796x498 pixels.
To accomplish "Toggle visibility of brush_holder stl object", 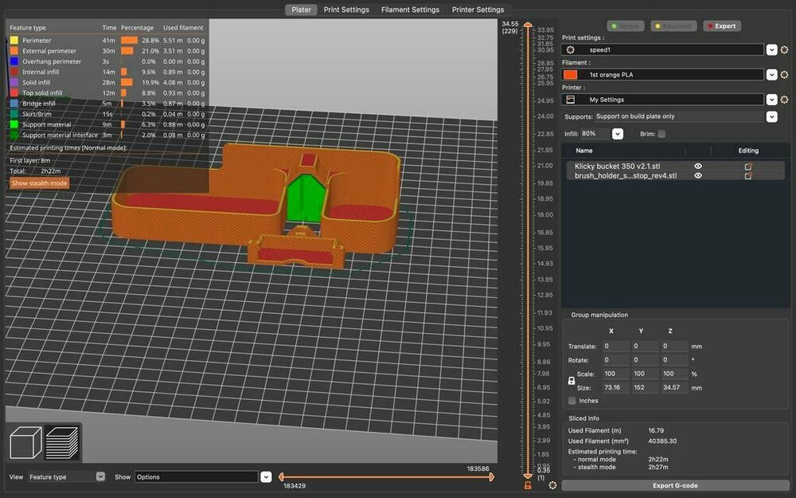I will [x=698, y=176].
